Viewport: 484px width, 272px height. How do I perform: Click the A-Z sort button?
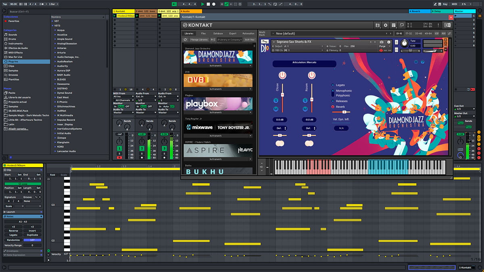(x=213, y=39)
